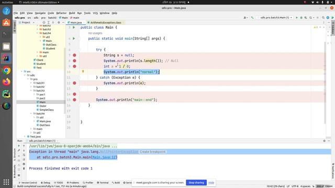Toggle breakpoint on main::end println line
This screenshot has height=188, width=335.
click(x=74, y=100)
